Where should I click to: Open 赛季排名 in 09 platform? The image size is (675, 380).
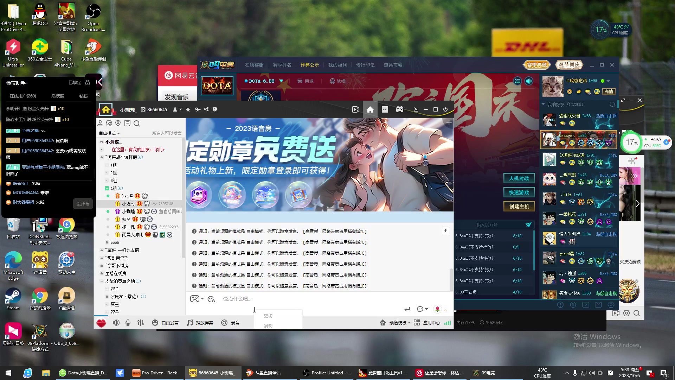tap(282, 65)
